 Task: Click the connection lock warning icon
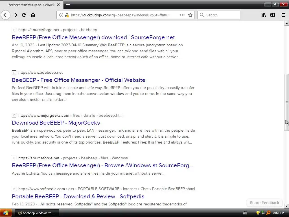pos(67,15)
